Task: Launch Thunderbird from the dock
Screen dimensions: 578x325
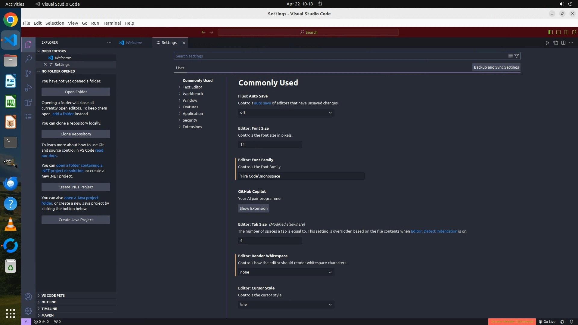Action: click(x=11, y=183)
